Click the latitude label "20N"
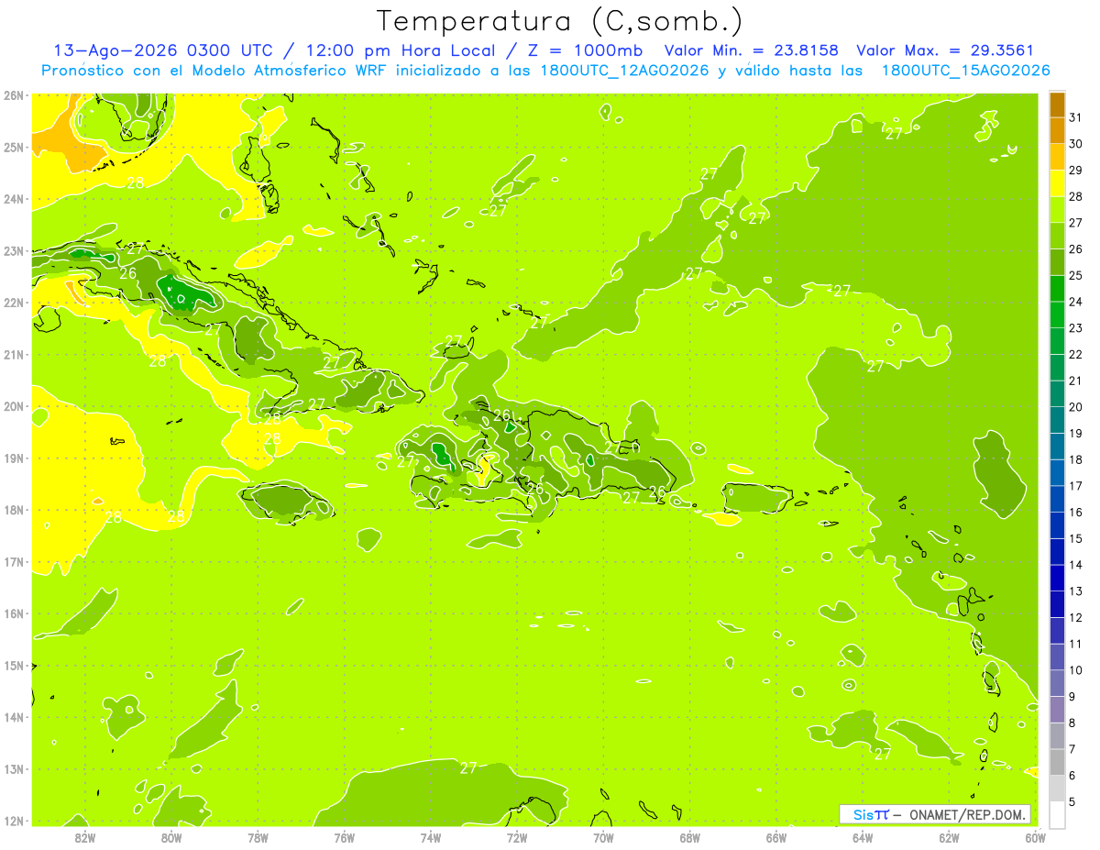 tap(14, 406)
